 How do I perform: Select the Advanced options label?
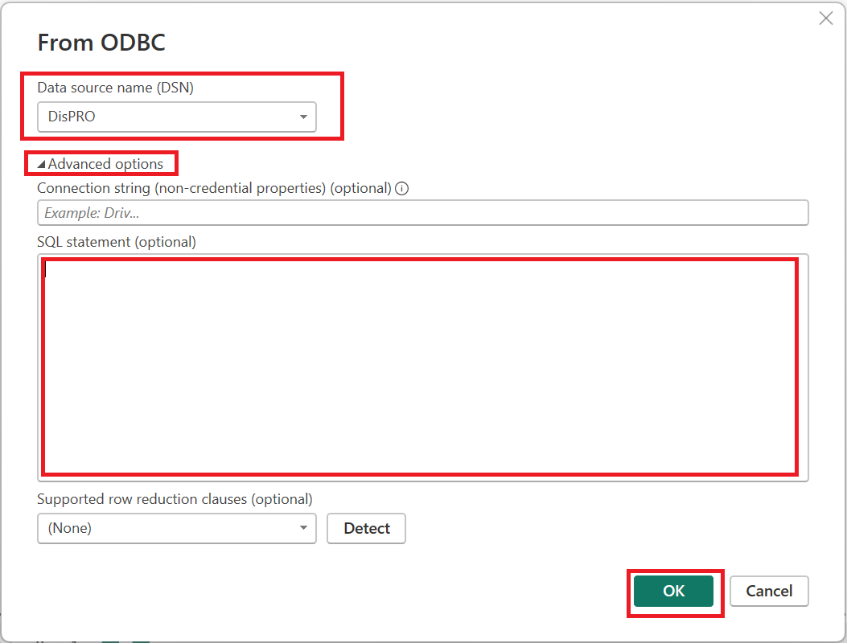(x=107, y=163)
